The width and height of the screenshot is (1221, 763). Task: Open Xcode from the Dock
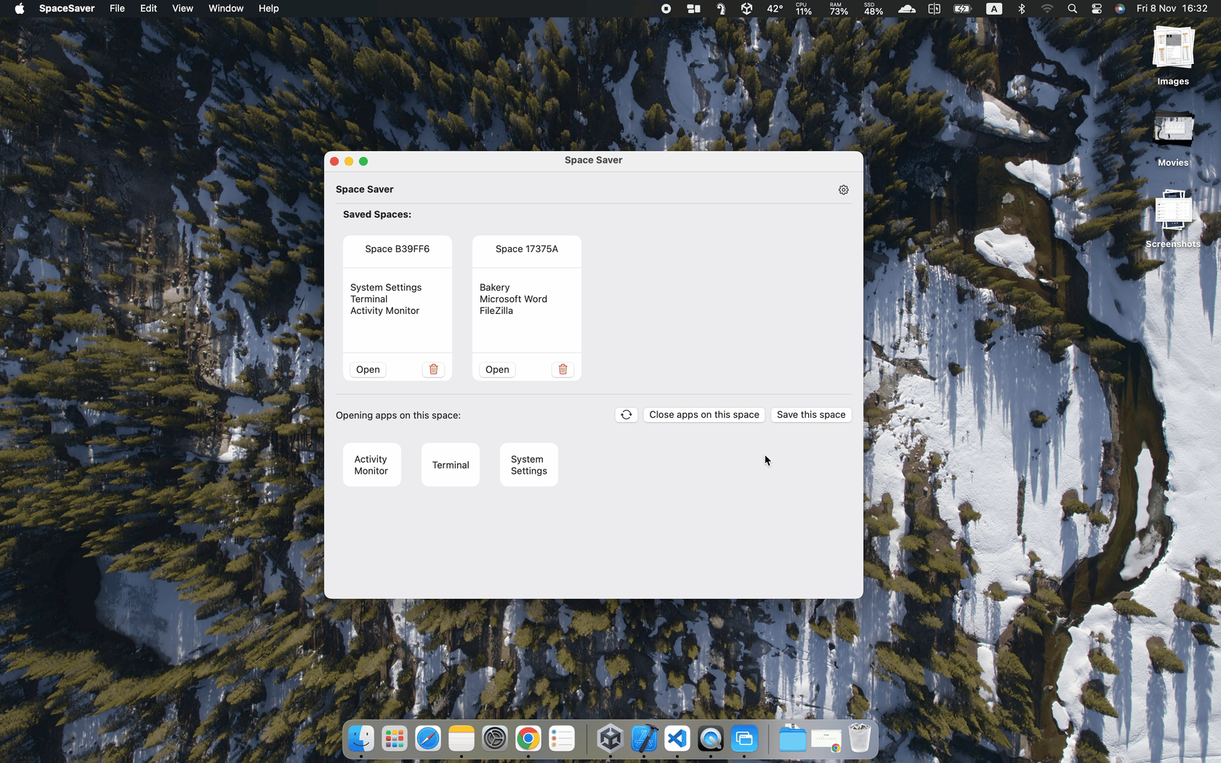644,738
